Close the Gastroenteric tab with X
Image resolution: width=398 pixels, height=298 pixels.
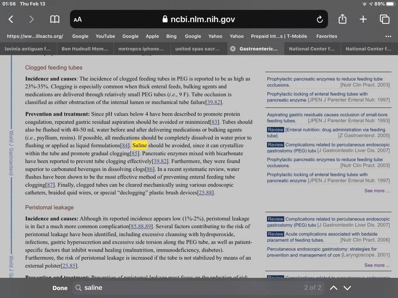tap(233, 49)
